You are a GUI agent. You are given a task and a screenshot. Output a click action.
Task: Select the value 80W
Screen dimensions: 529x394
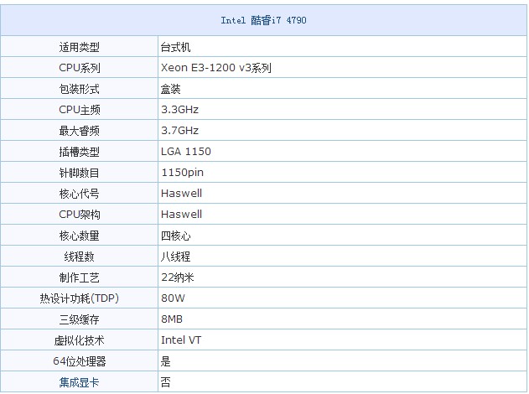pos(173,298)
